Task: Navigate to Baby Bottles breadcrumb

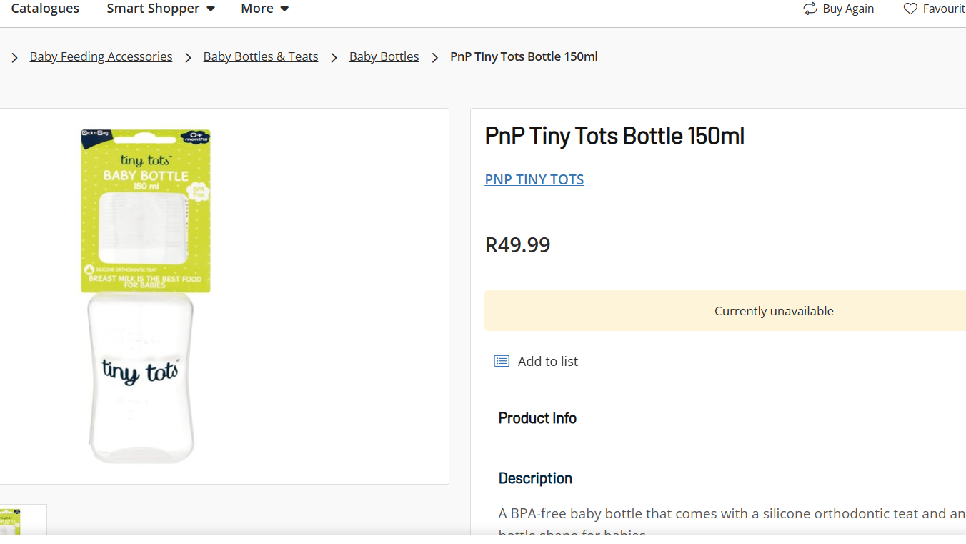Action: point(384,56)
